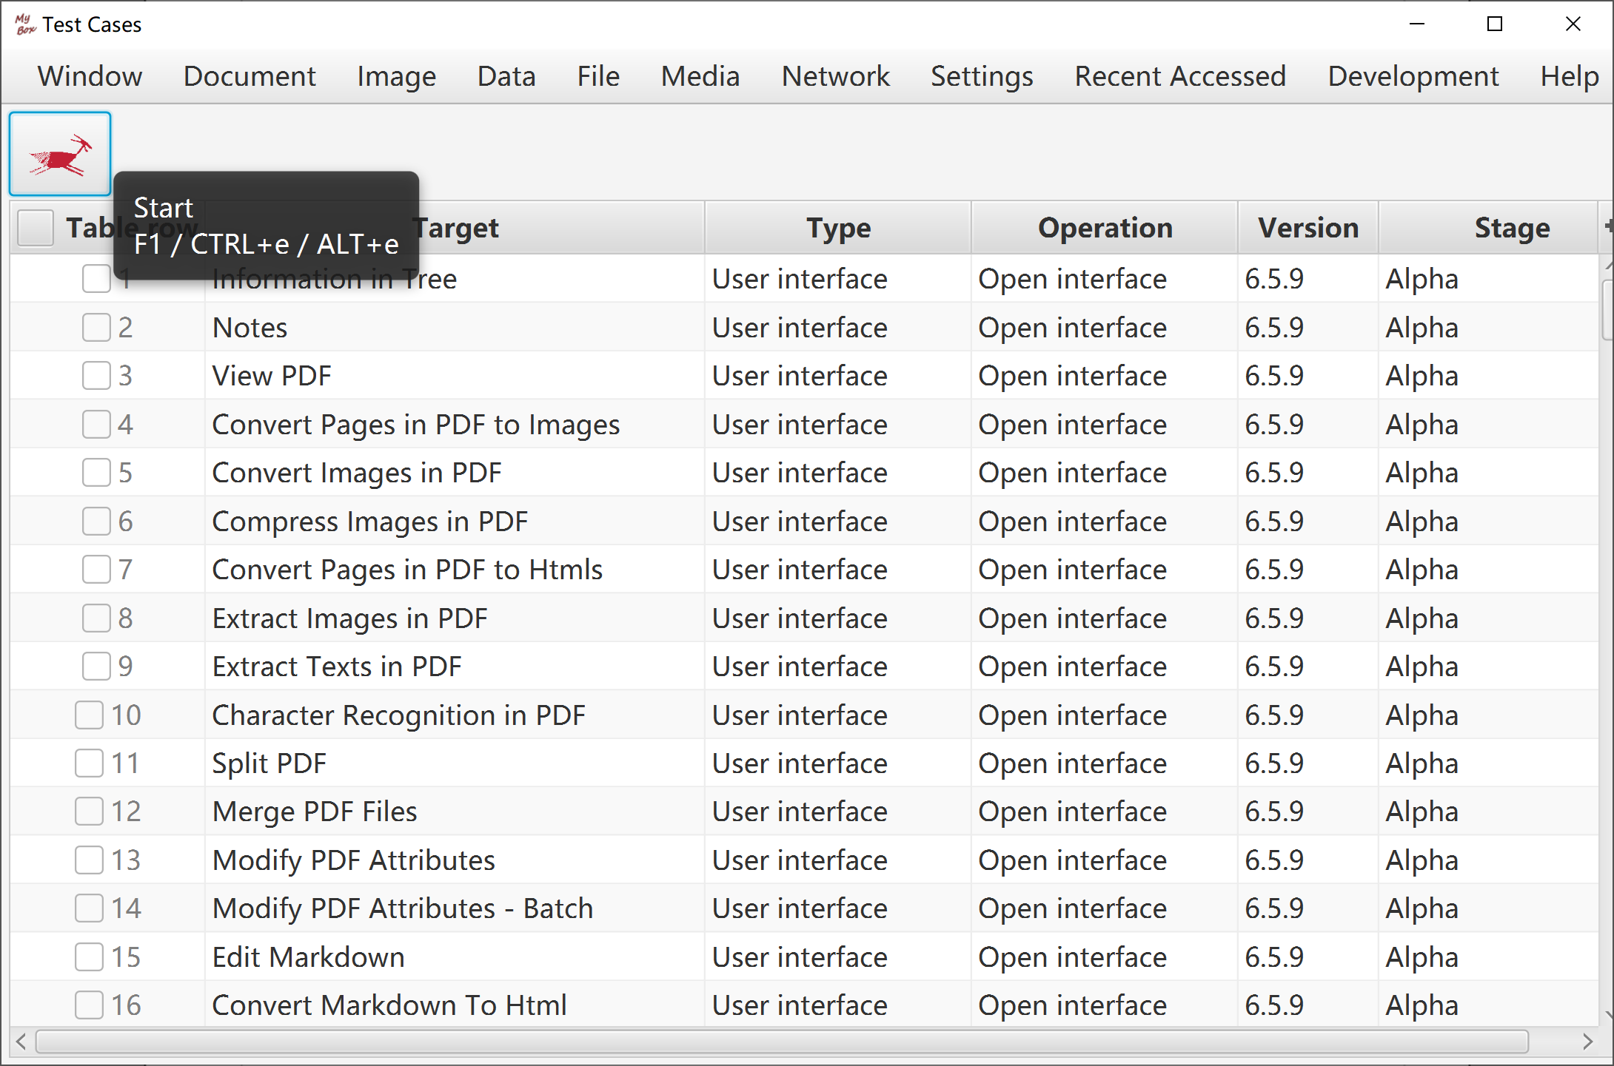Sort by the Operation column header
The width and height of the screenshot is (1614, 1066).
pyautogui.click(x=1105, y=228)
